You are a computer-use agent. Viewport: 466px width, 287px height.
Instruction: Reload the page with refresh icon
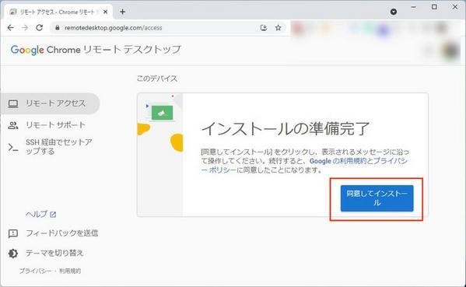[x=39, y=28]
